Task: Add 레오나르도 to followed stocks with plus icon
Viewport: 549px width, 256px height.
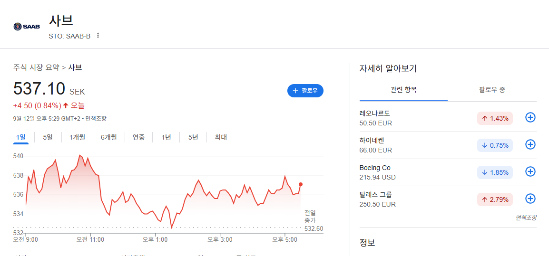Action: (530, 118)
